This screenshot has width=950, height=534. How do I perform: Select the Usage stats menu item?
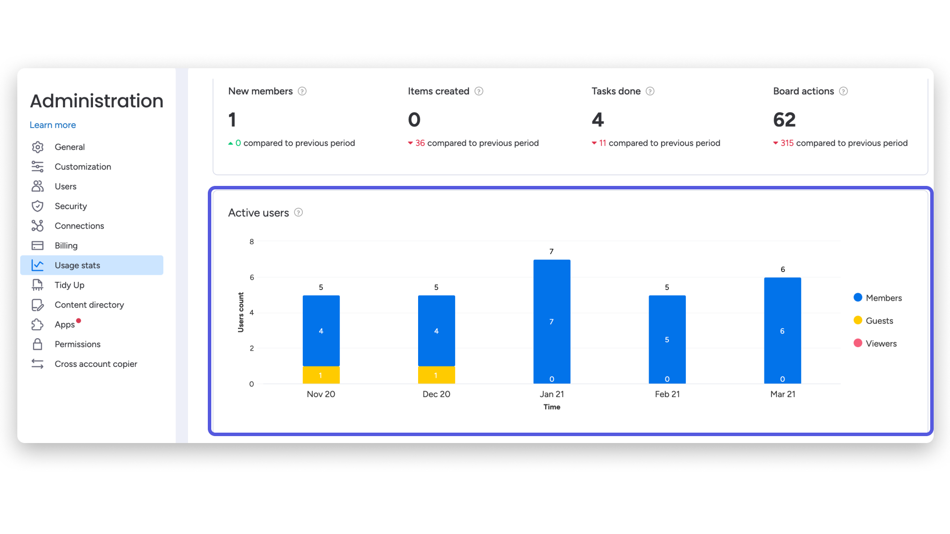pyautogui.click(x=92, y=266)
